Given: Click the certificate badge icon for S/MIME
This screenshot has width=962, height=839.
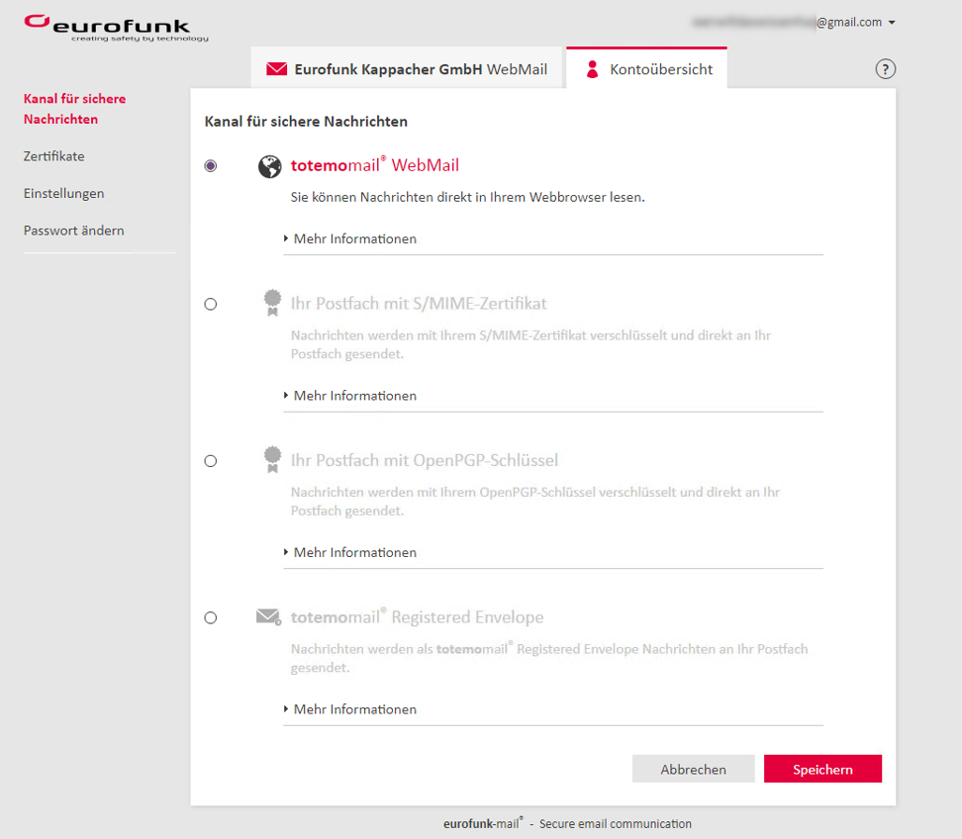Looking at the screenshot, I should tap(272, 303).
